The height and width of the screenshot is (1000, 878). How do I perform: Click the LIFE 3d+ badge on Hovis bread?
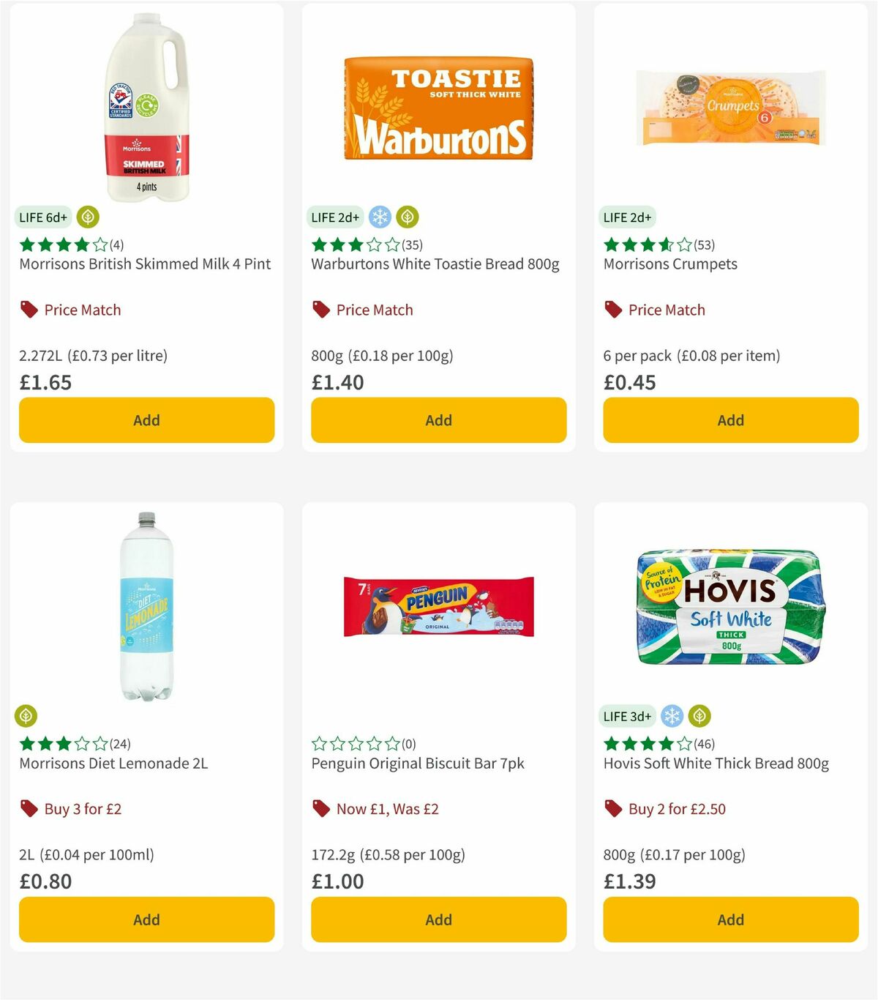point(626,715)
